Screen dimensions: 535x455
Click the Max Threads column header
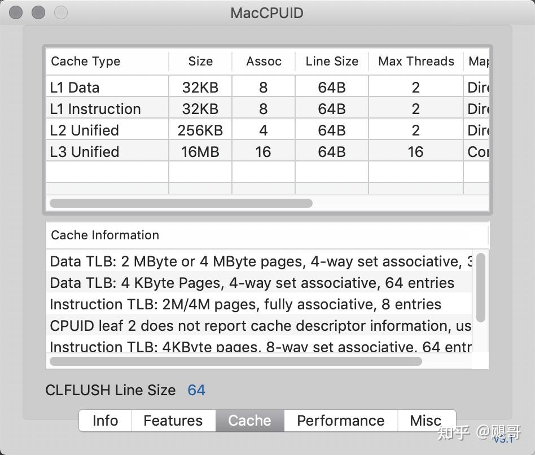pyautogui.click(x=416, y=62)
